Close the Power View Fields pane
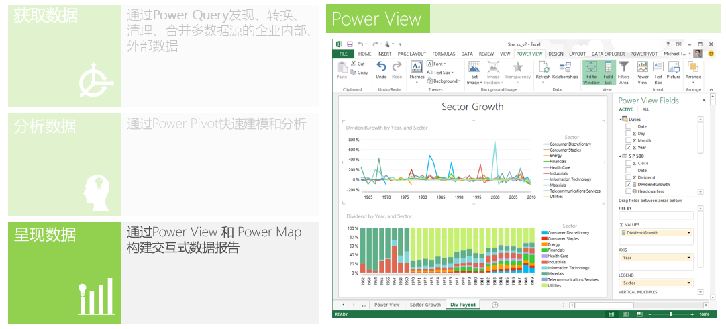The height and width of the screenshot is (329, 726). coord(705,100)
